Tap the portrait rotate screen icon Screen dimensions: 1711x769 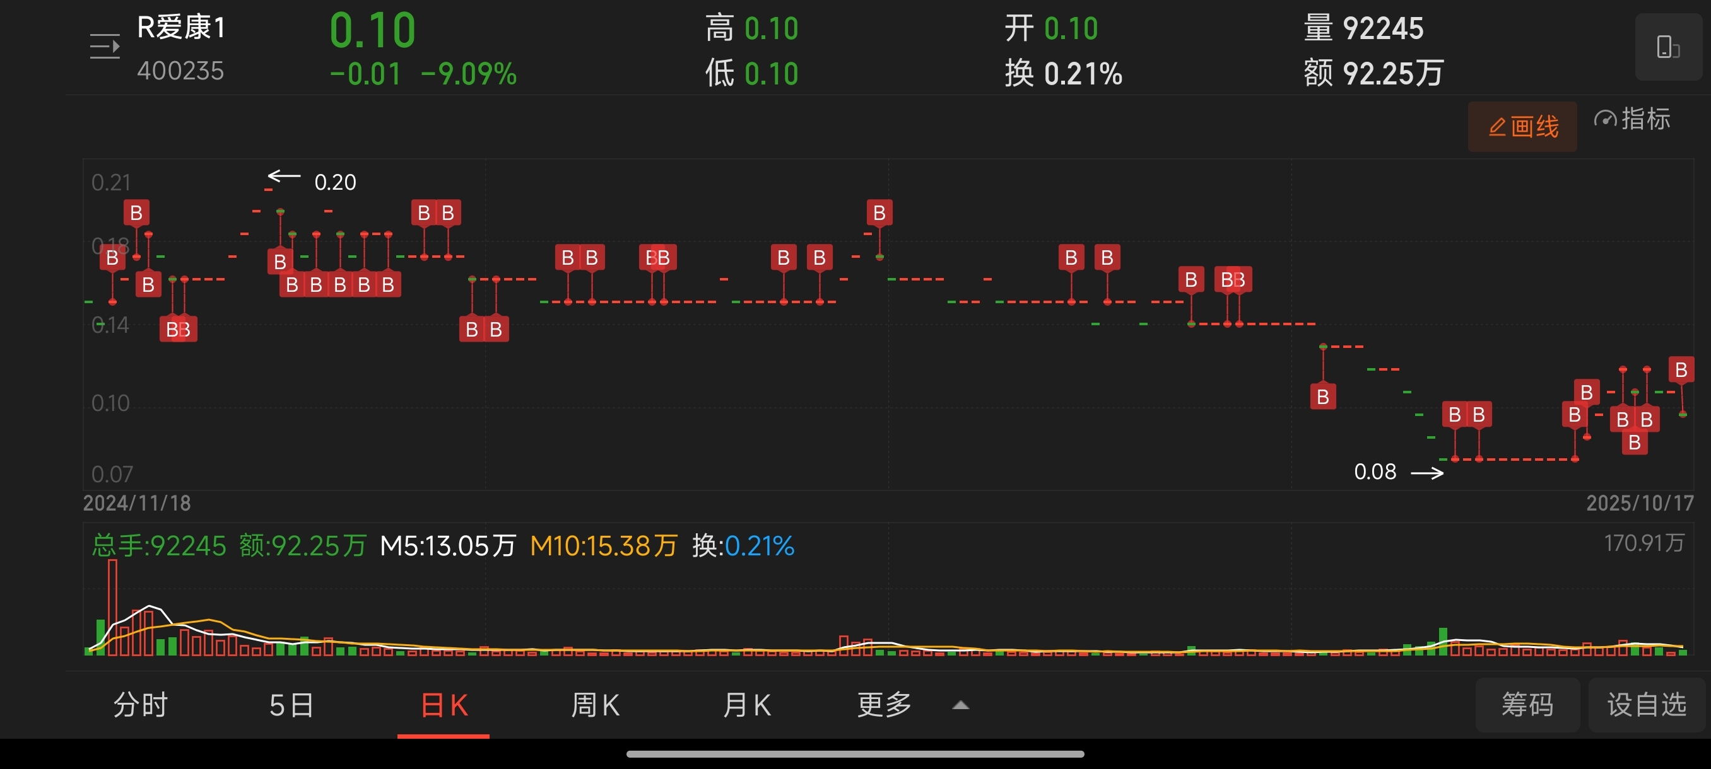(1667, 47)
